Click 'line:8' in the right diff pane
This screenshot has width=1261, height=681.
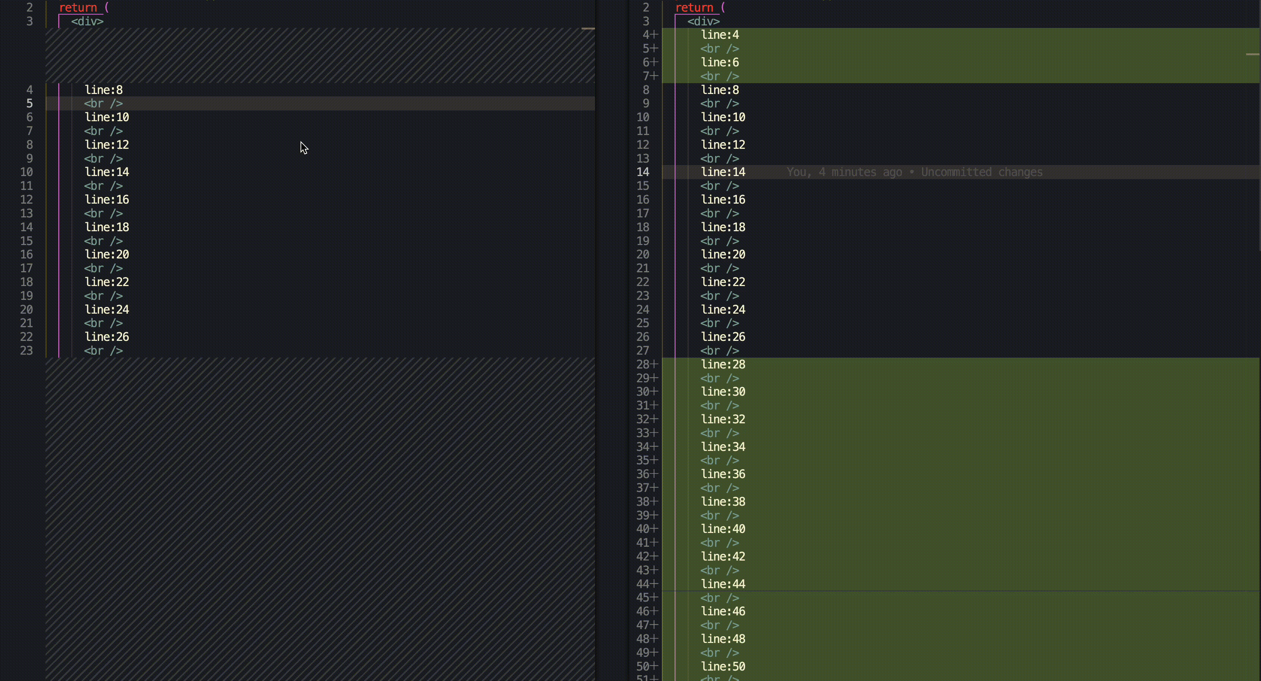point(720,90)
